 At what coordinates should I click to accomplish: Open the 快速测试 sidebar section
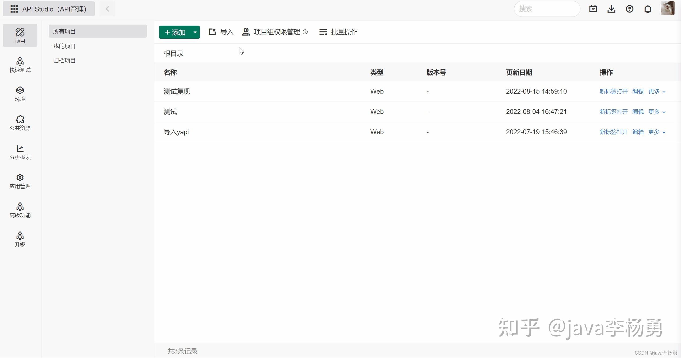[20, 65]
